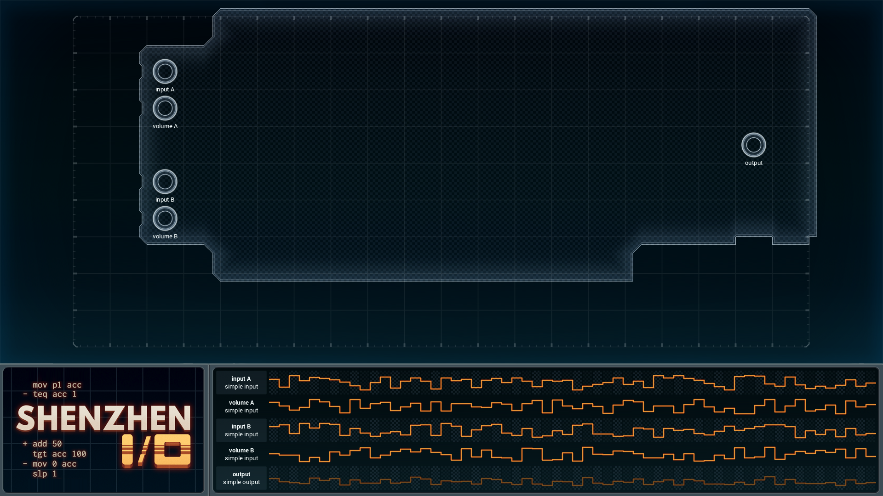Click the volume B waveform graph
883x496 pixels.
[572, 454]
